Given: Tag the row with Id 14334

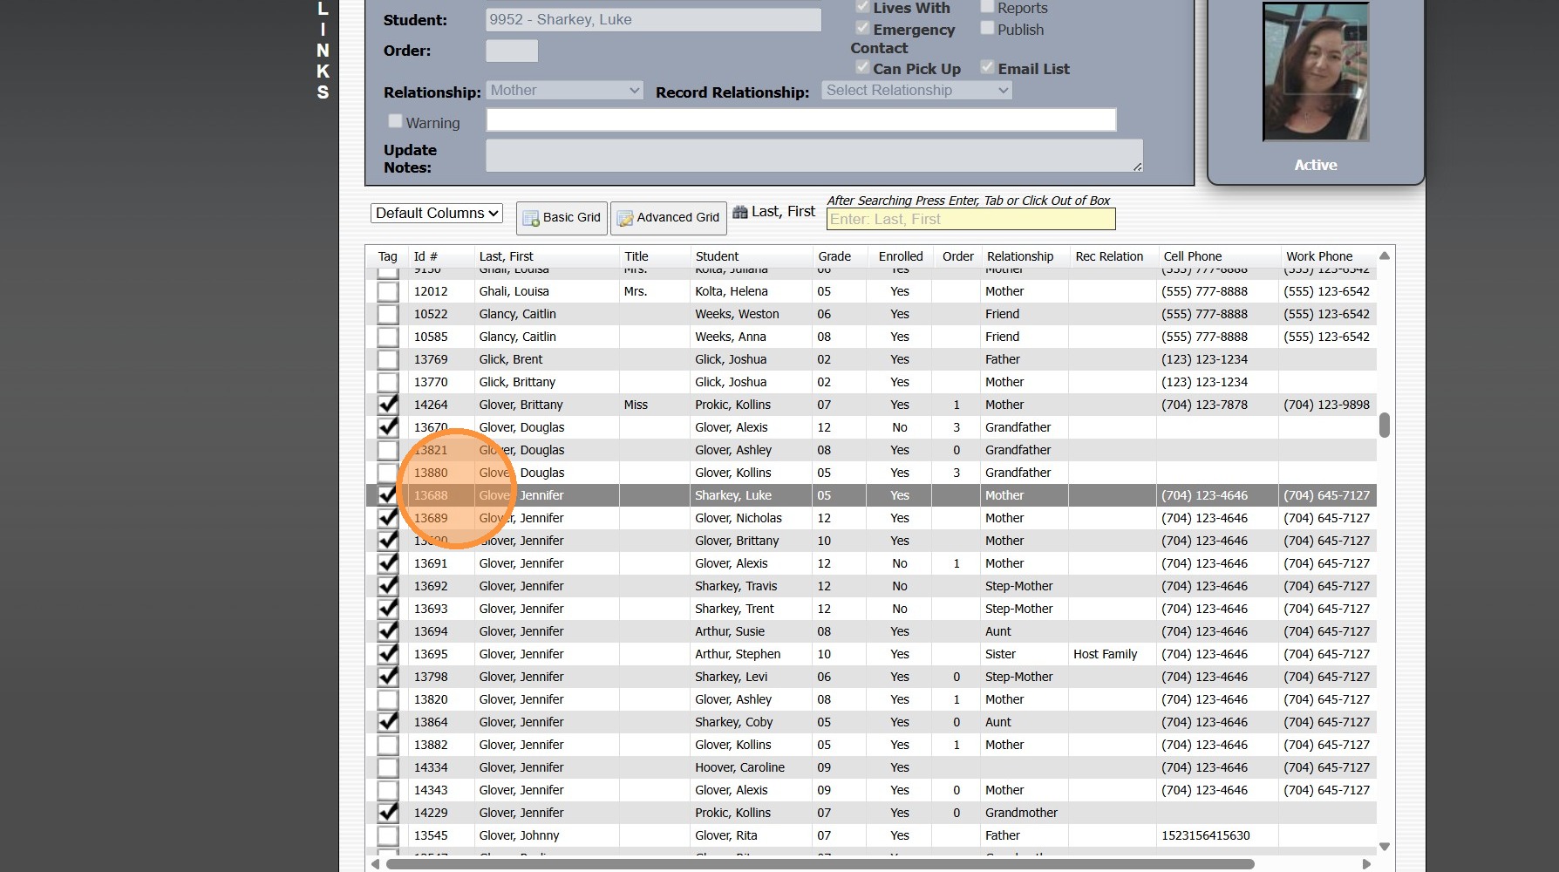Looking at the screenshot, I should coord(388,767).
